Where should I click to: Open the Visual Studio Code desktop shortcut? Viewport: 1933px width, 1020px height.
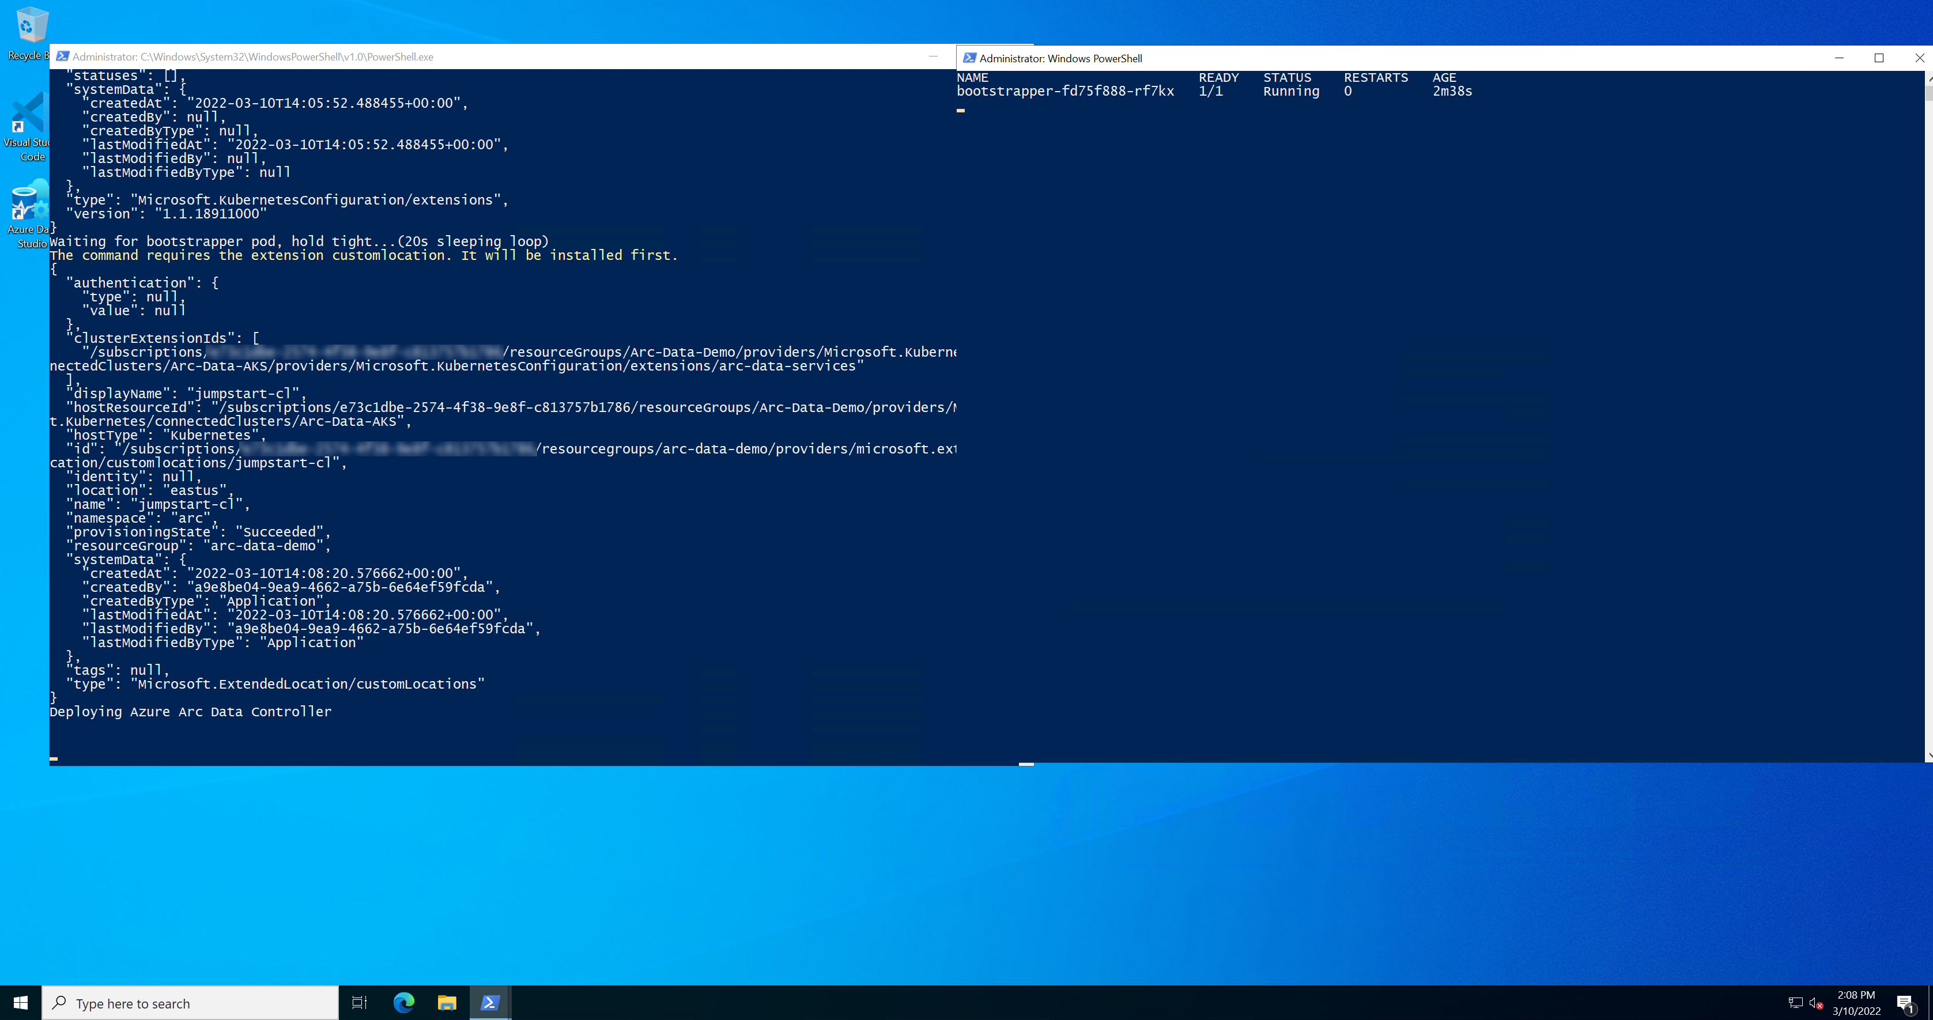tap(28, 126)
